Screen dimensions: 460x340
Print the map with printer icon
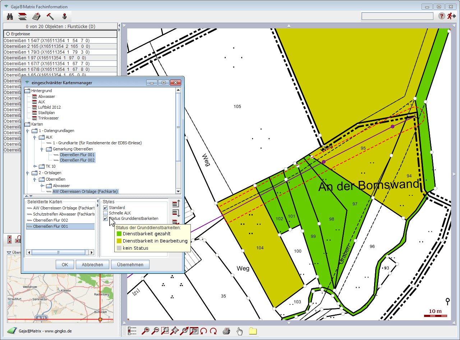(x=226, y=331)
